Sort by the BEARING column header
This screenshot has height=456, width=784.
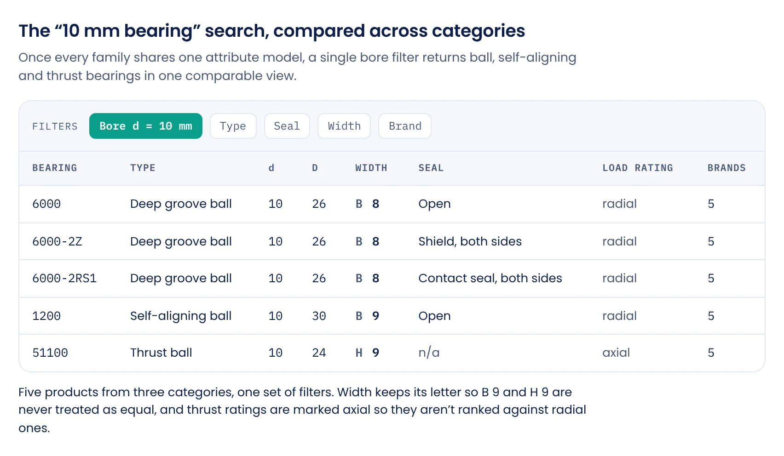point(55,168)
